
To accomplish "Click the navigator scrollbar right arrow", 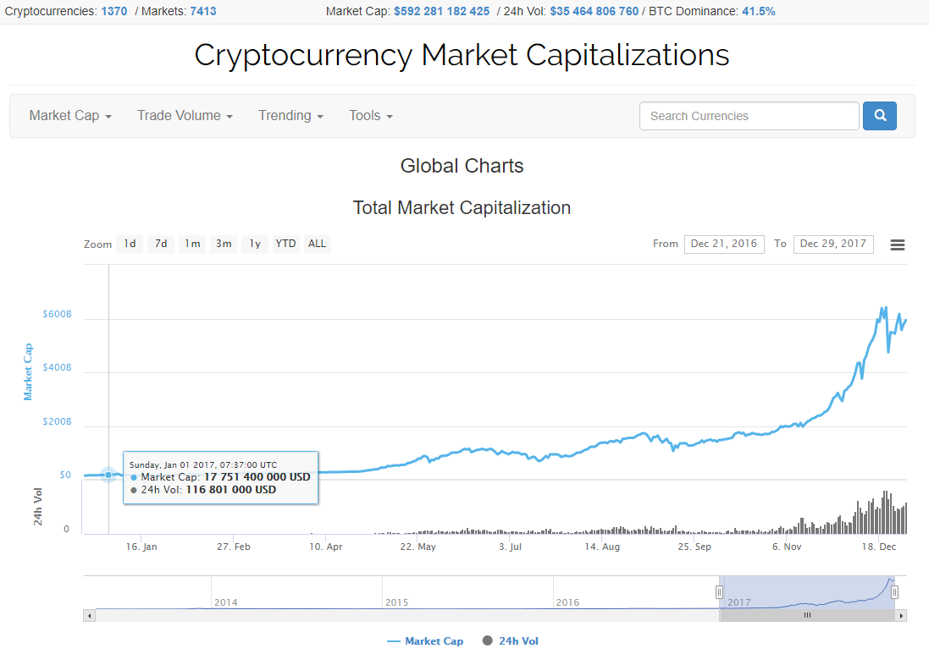I will coord(901,616).
